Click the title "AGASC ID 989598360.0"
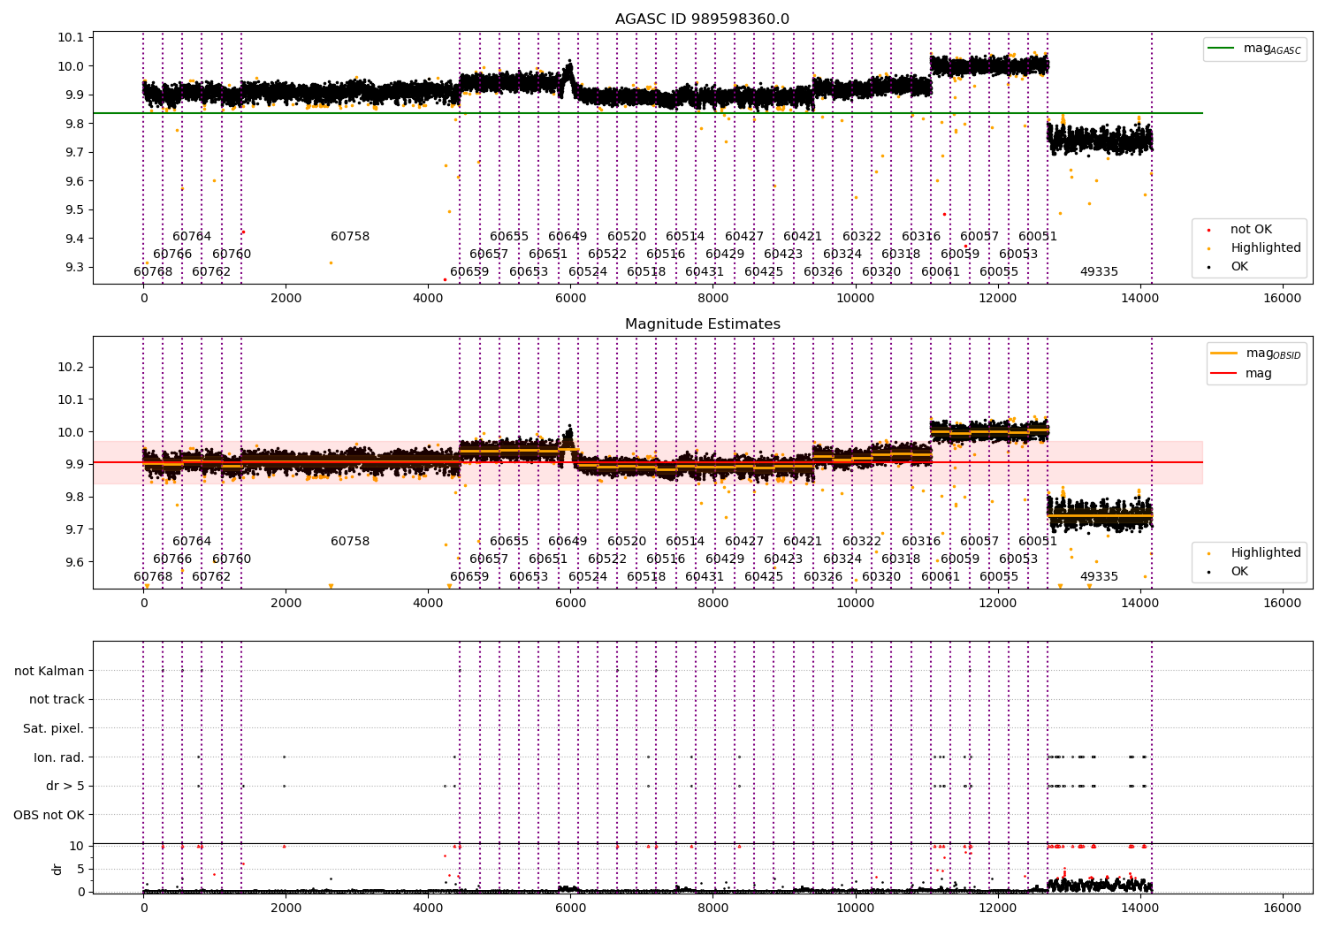 (702, 19)
